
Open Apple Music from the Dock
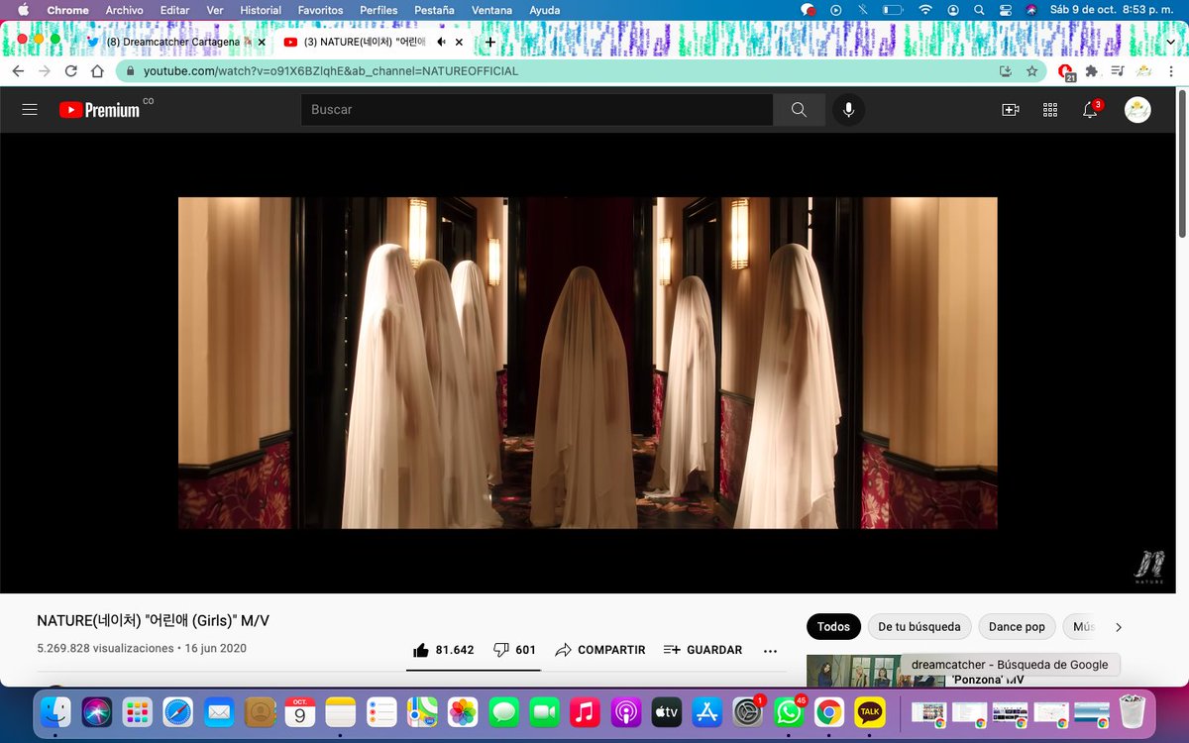click(x=585, y=711)
